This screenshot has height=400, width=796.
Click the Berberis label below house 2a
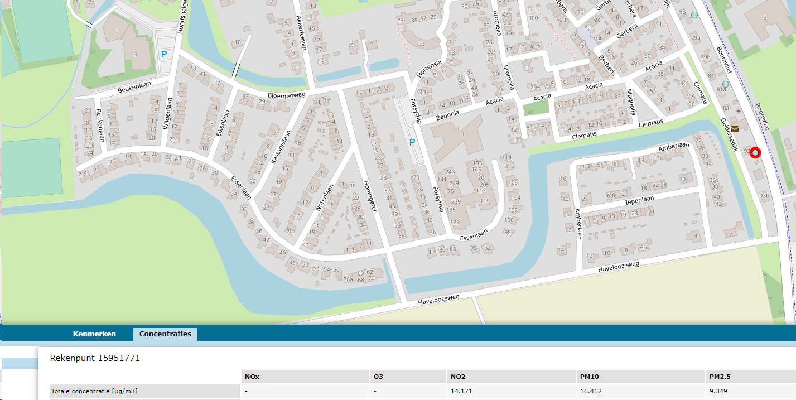point(607,66)
